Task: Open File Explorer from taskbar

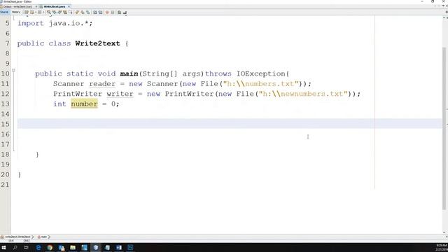Action: [x=73, y=247]
